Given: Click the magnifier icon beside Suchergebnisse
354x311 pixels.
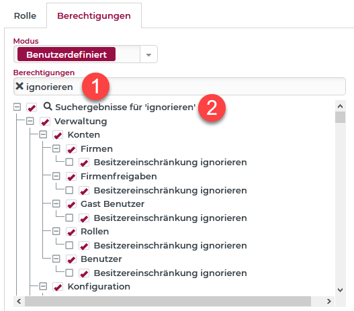Looking at the screenshot, I should click(x=48, y=106).
